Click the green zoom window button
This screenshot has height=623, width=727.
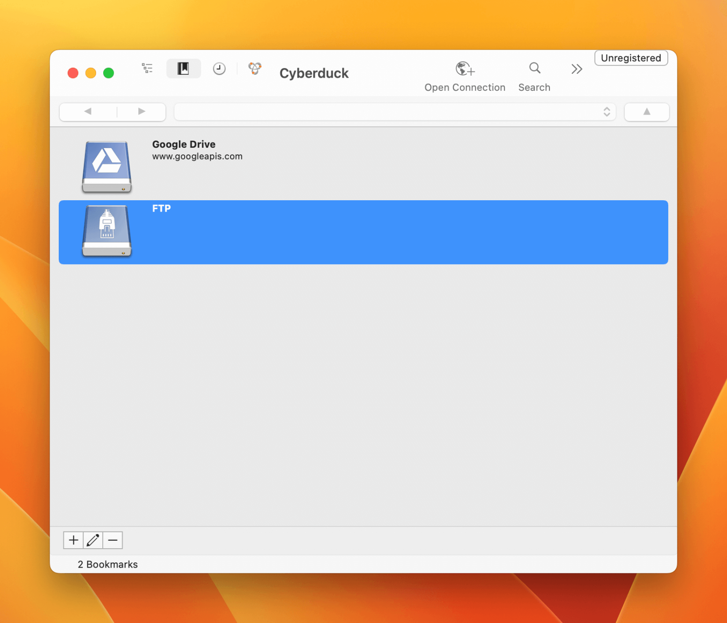tap(108, 73)
